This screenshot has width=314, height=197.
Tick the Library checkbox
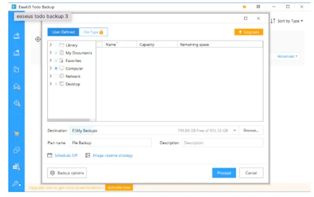pyautogui.click(x=56, y=45)
